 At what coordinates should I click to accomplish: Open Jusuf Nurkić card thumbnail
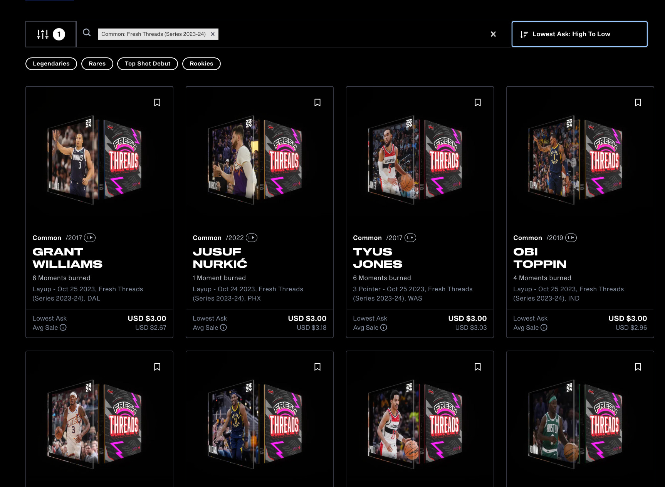click(255, 160)
